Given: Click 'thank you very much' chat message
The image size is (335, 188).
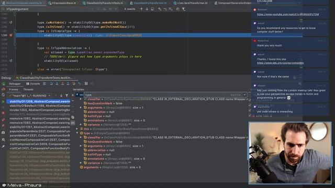Looking at the screenshot, I should click(269, 45).
